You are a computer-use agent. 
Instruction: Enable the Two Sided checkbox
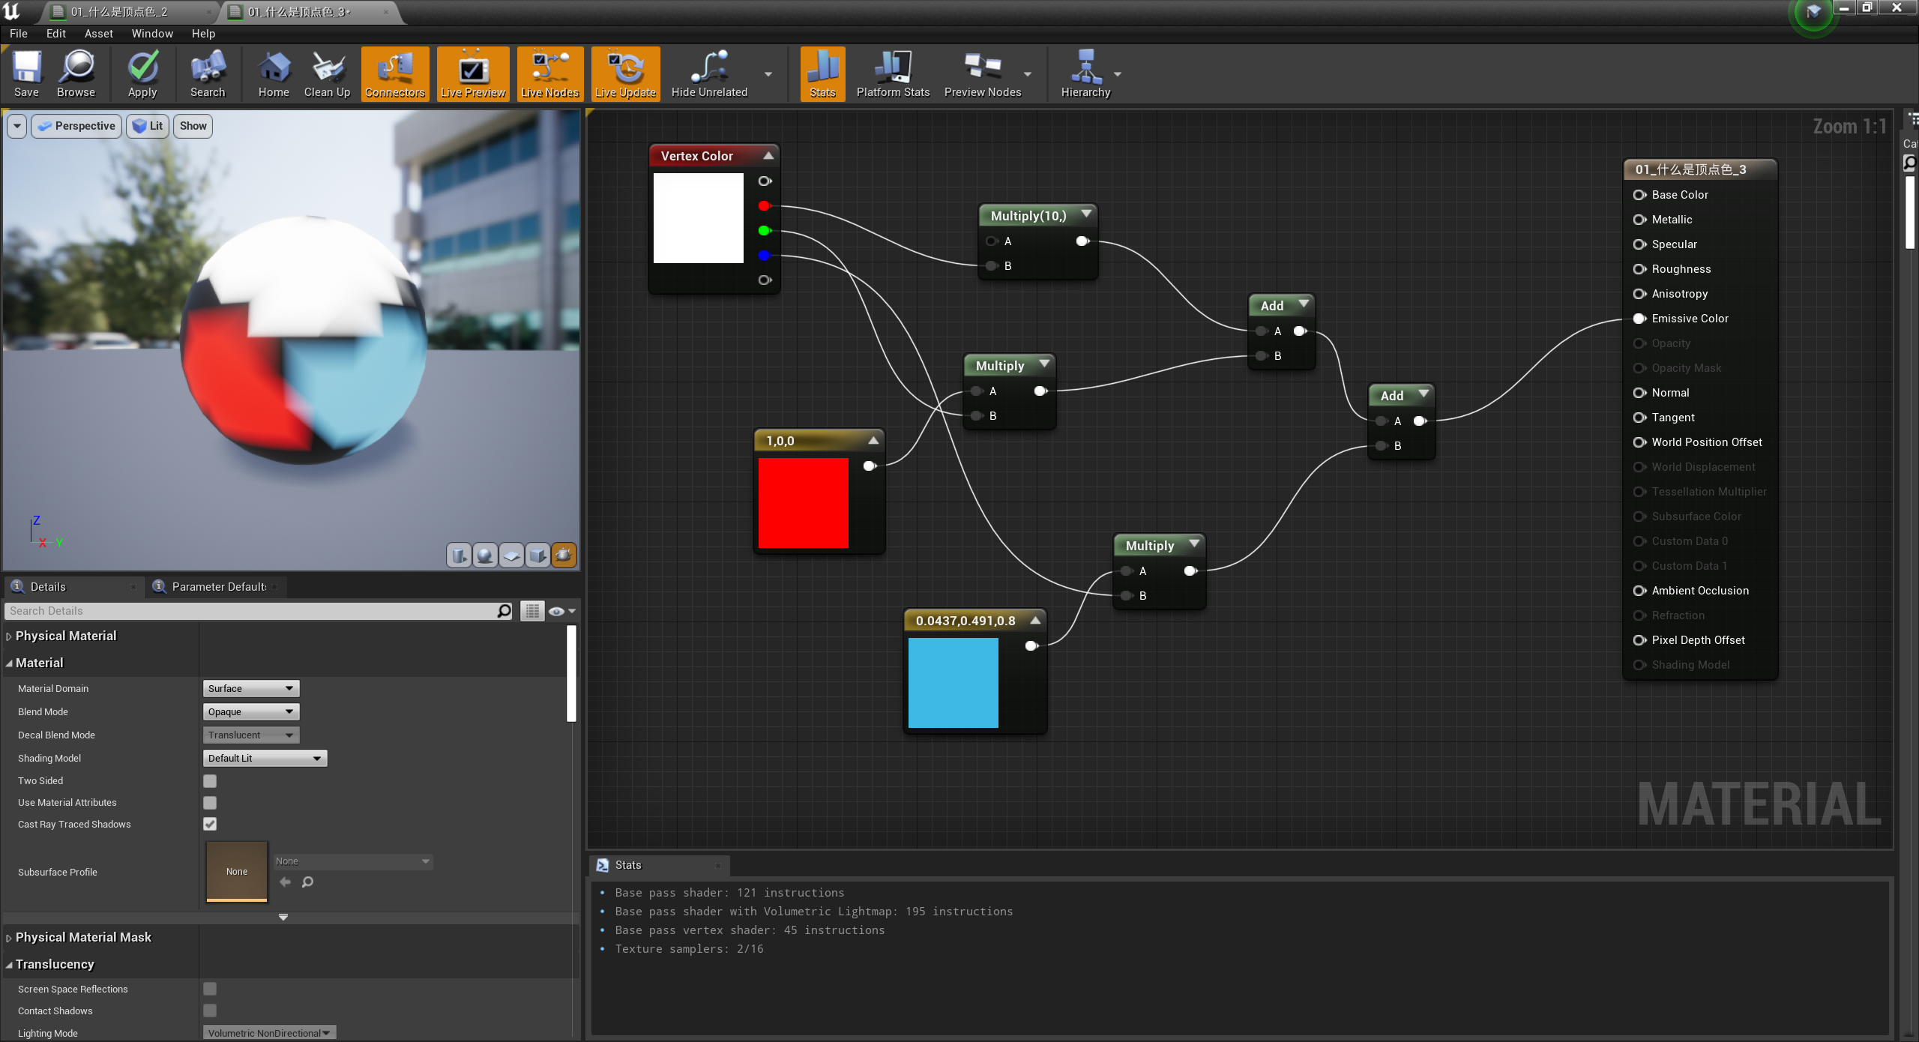click(x=209, y=780)
